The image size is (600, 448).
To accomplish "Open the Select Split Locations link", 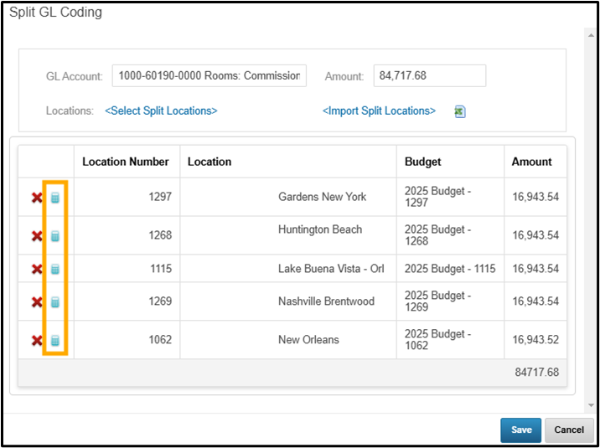I will click(161, 111).
